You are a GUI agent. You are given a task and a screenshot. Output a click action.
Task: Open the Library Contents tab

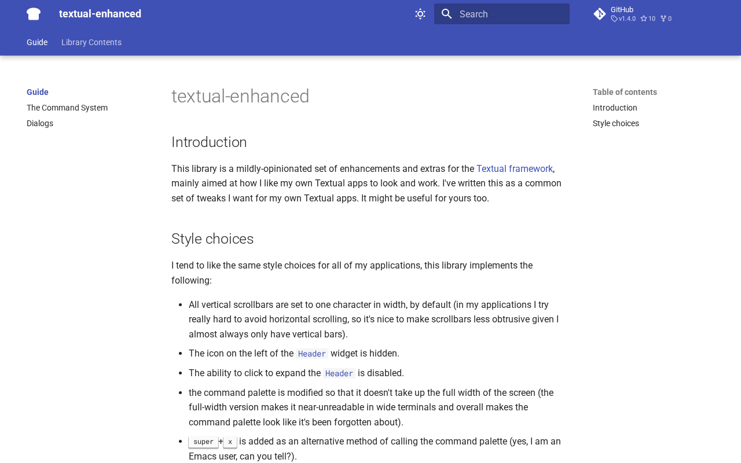pos(91,42)
